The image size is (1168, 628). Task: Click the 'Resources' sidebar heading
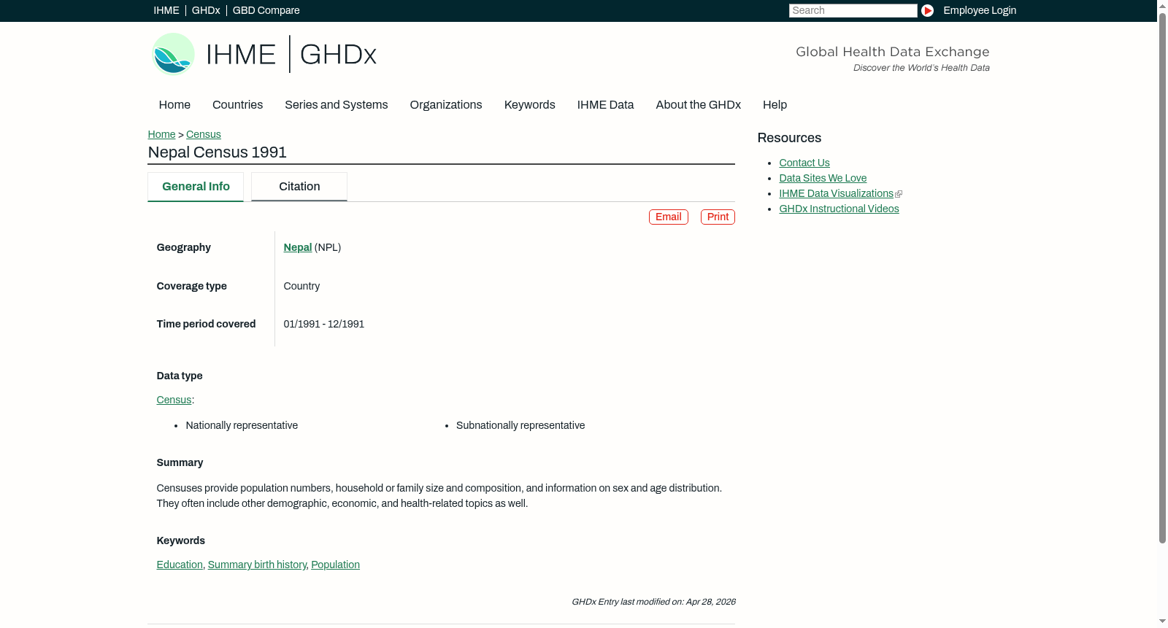[x=789, y=138]
